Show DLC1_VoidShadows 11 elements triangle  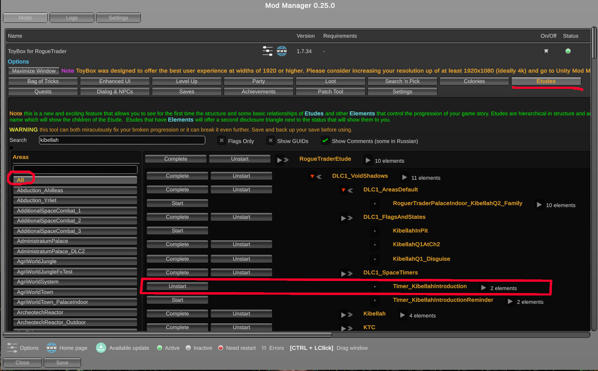click(404, 177)
